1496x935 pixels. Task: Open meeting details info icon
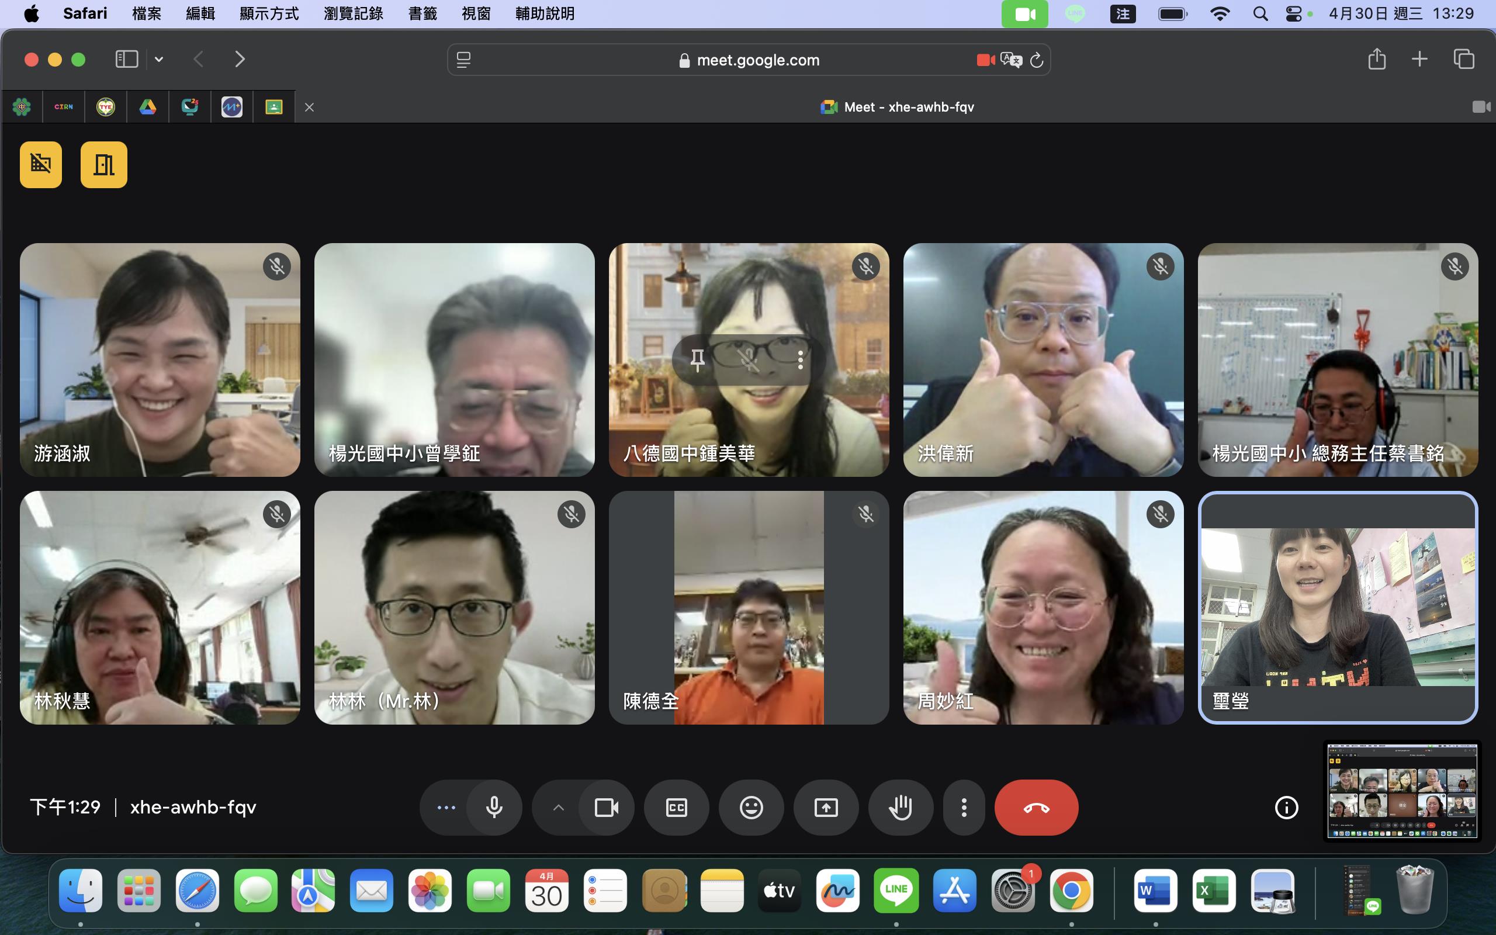point(1286,808)
